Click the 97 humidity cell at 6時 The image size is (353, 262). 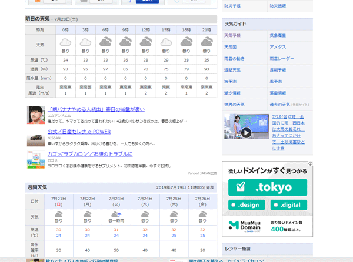pyautogui.click(x=105, y=69)
